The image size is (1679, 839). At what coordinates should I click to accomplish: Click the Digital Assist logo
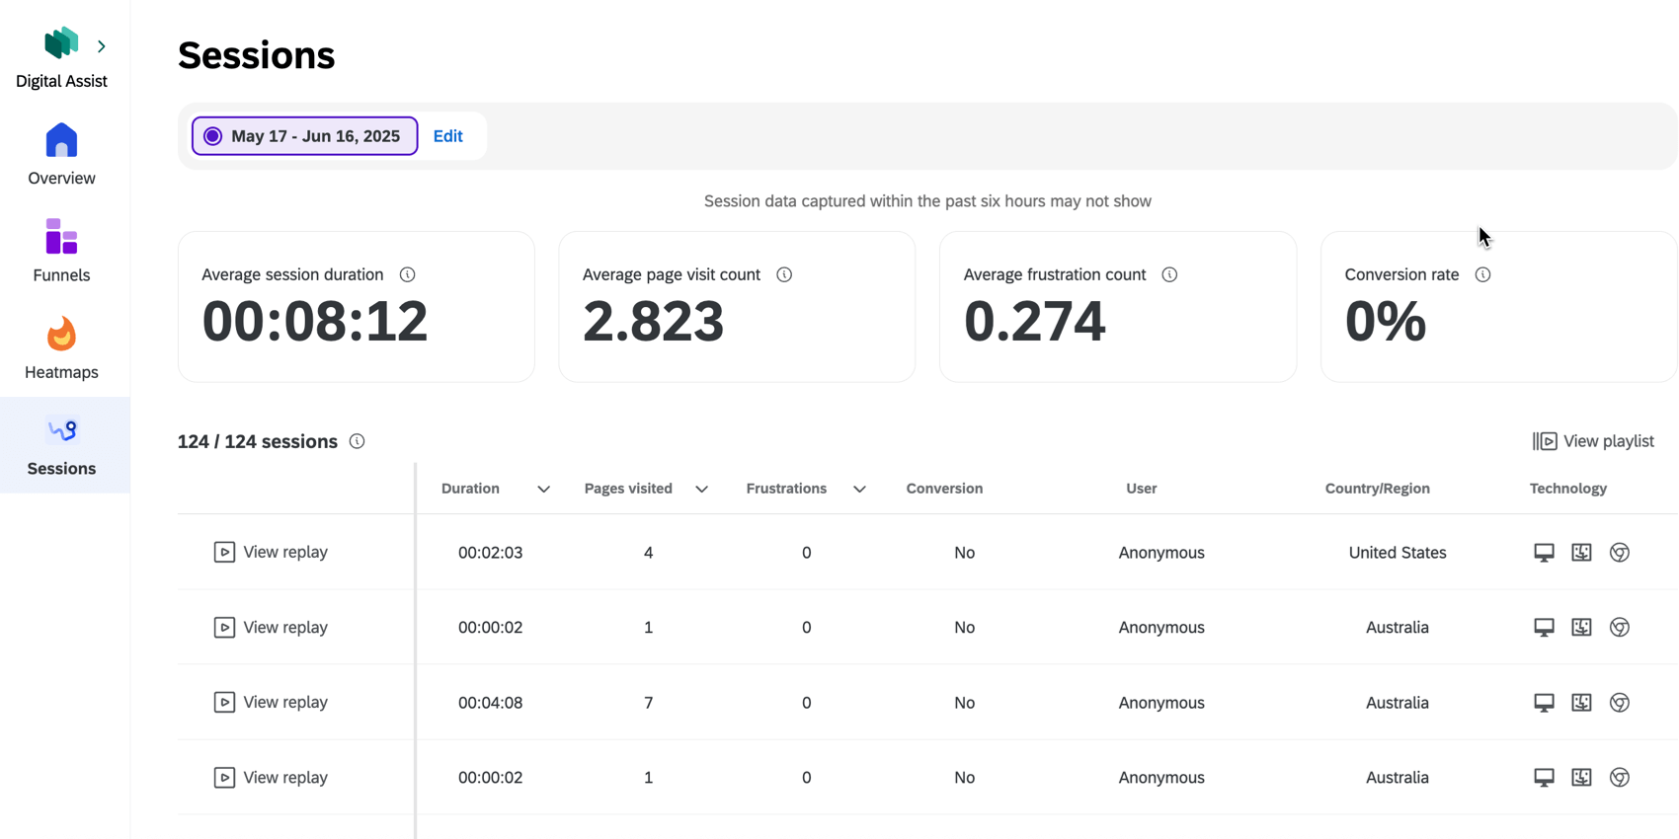pos(61,43)
